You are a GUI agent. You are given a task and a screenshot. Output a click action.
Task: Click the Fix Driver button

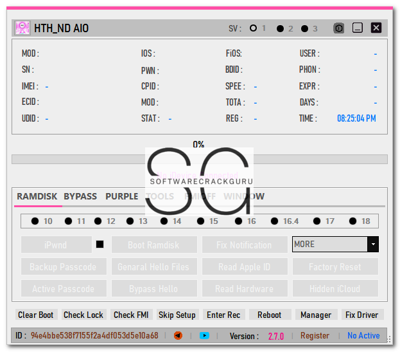pos(363,315)
